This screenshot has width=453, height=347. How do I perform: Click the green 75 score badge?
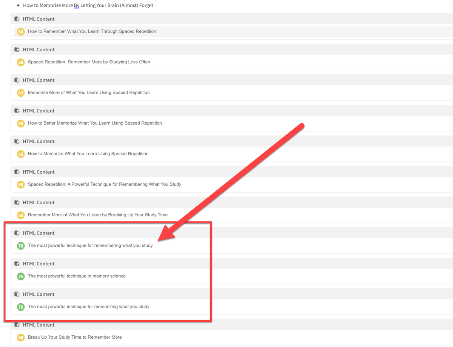pos(21,276)
